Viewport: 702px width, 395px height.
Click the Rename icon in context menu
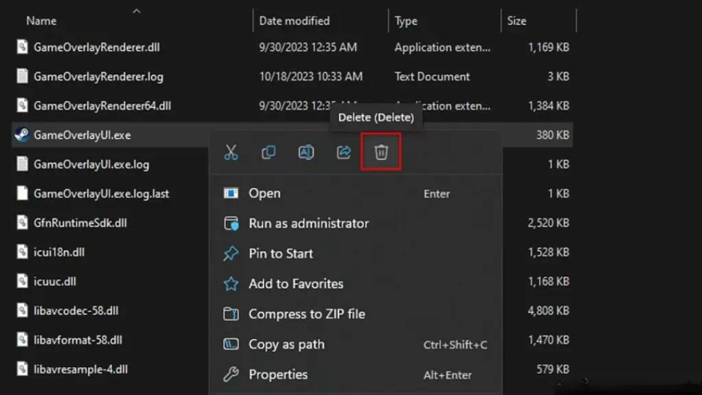305,152
